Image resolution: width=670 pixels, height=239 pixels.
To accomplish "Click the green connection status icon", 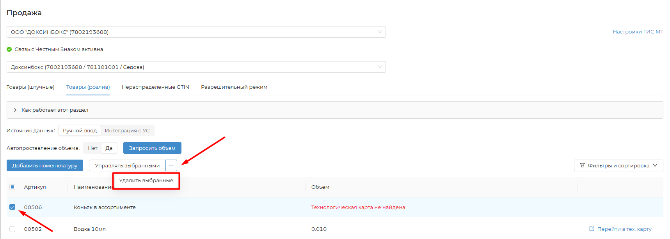I will pos(9,49).
